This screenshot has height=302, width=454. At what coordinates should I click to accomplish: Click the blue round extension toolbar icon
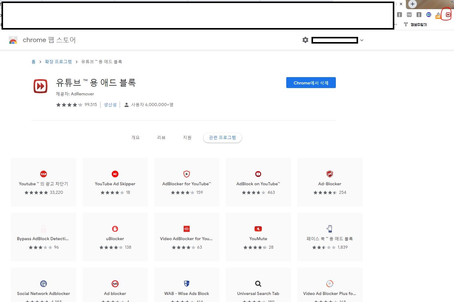coord(429,15)
